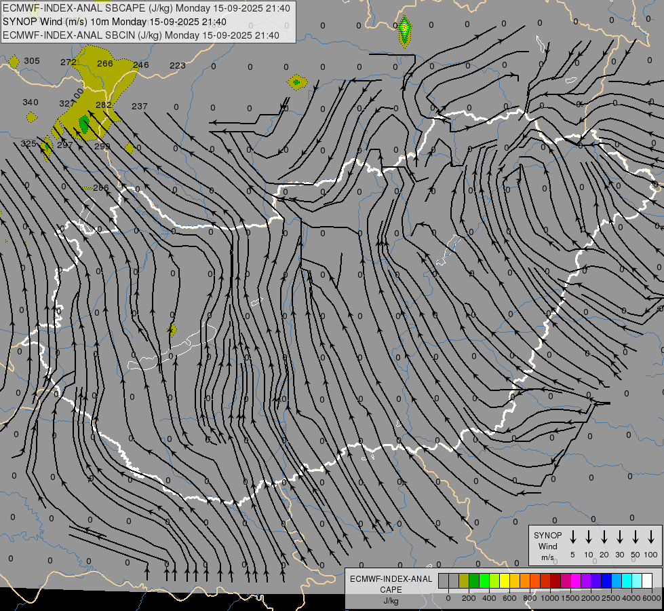Viewport: 664px width, 611px height.
Task: Click the olive diamond right of the 299 value
Action: click(x=130, y=149)
